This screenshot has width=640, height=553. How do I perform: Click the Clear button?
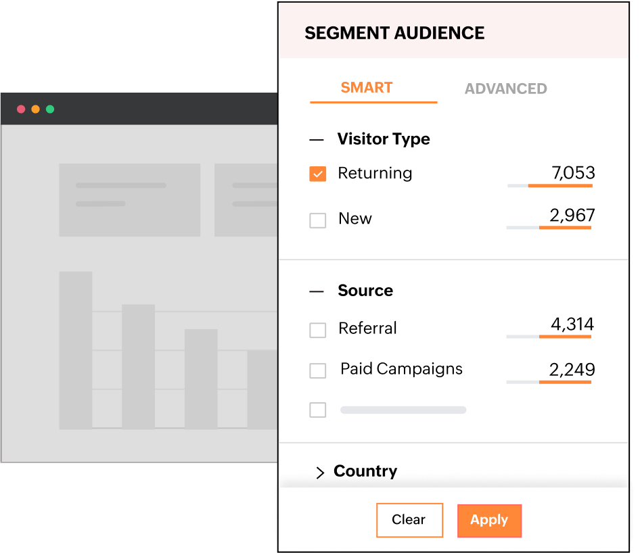[x=409, y=520]
